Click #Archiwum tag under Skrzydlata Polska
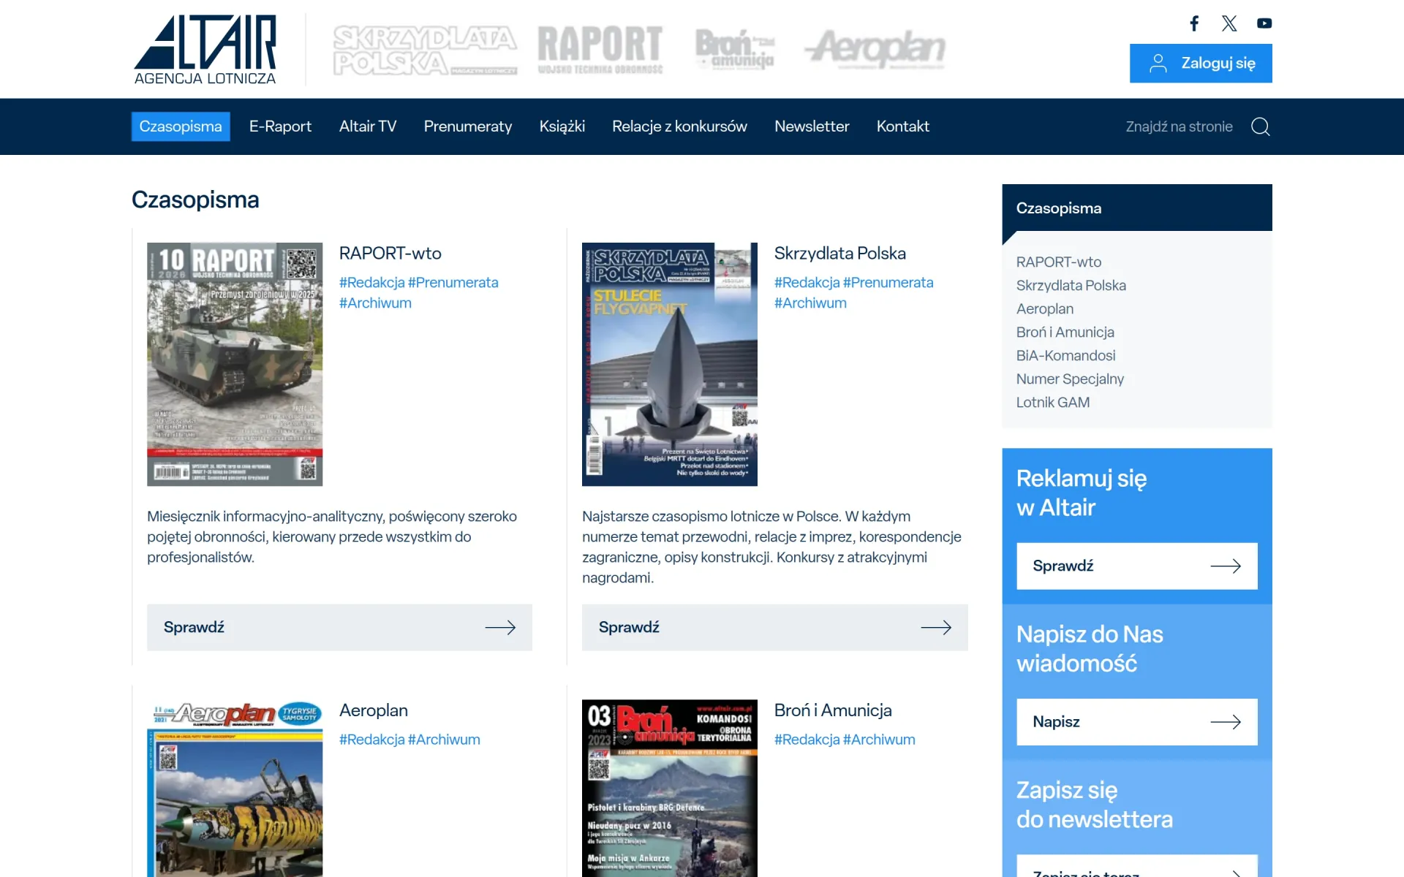Viewport: 1404px width, 877px height. [x=810, y=303]
